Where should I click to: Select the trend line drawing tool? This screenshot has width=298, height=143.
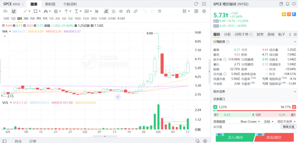coord(25,11)
